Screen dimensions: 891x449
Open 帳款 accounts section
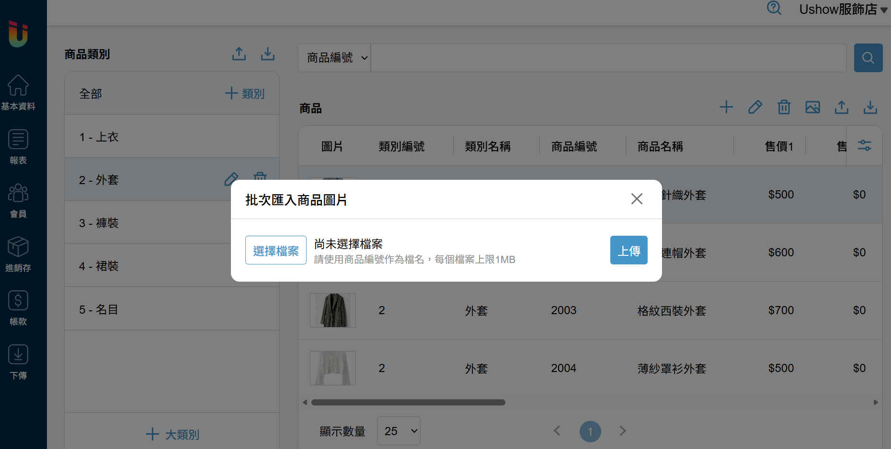click(18, 308)
